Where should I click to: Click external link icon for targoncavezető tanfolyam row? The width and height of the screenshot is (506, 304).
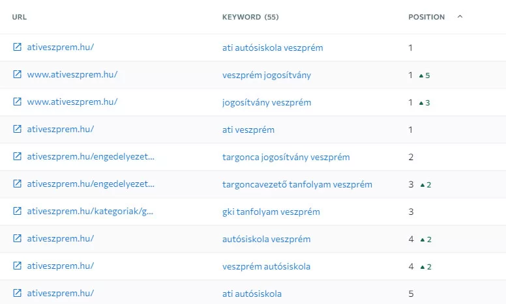tap(18, 184)
